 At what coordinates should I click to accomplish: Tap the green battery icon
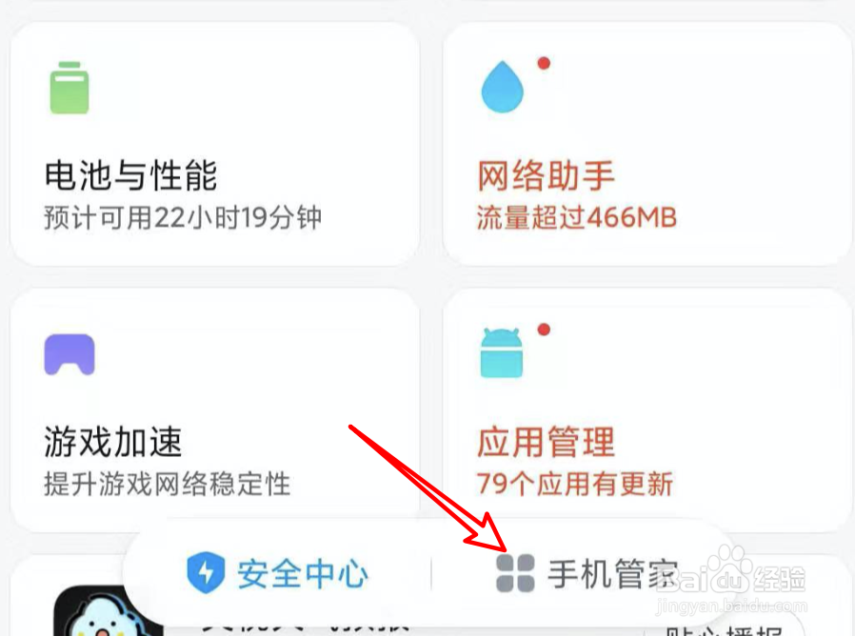pyautogui.click(x=70, y=88)
